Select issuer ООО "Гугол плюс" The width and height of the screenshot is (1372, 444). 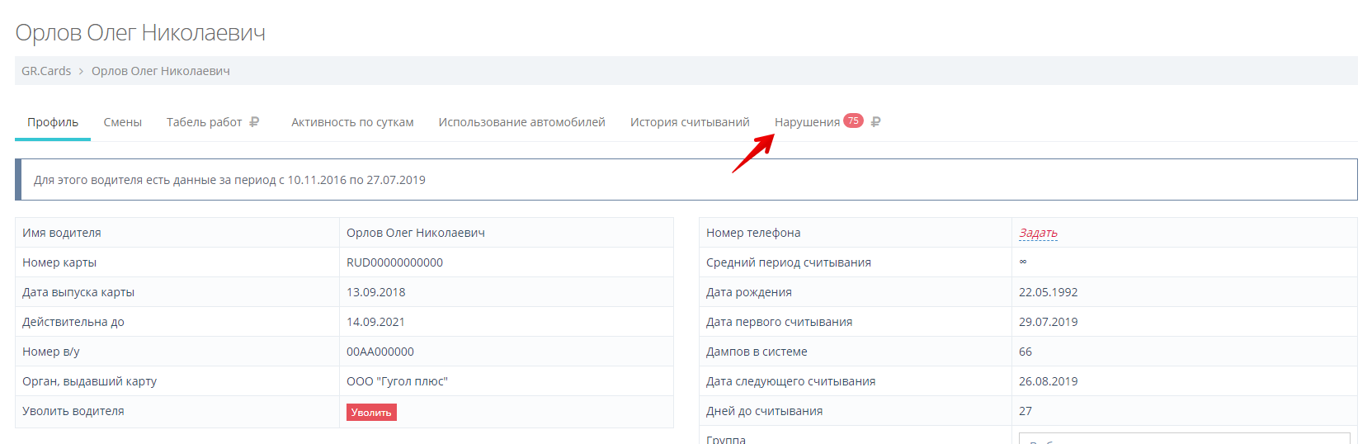coord(397,381)
